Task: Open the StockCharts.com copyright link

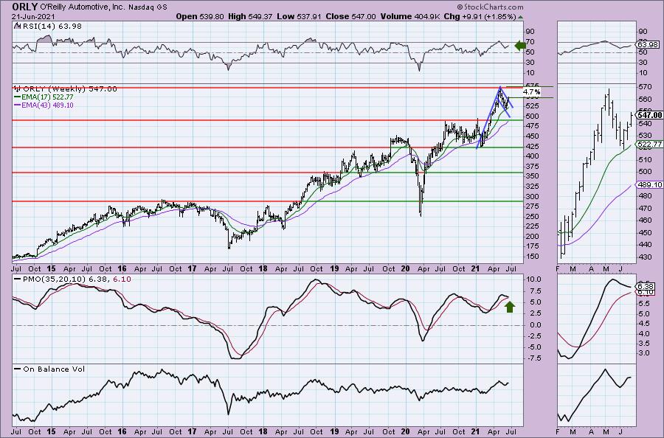Action: pyautogui.click(x=490, y=7)
